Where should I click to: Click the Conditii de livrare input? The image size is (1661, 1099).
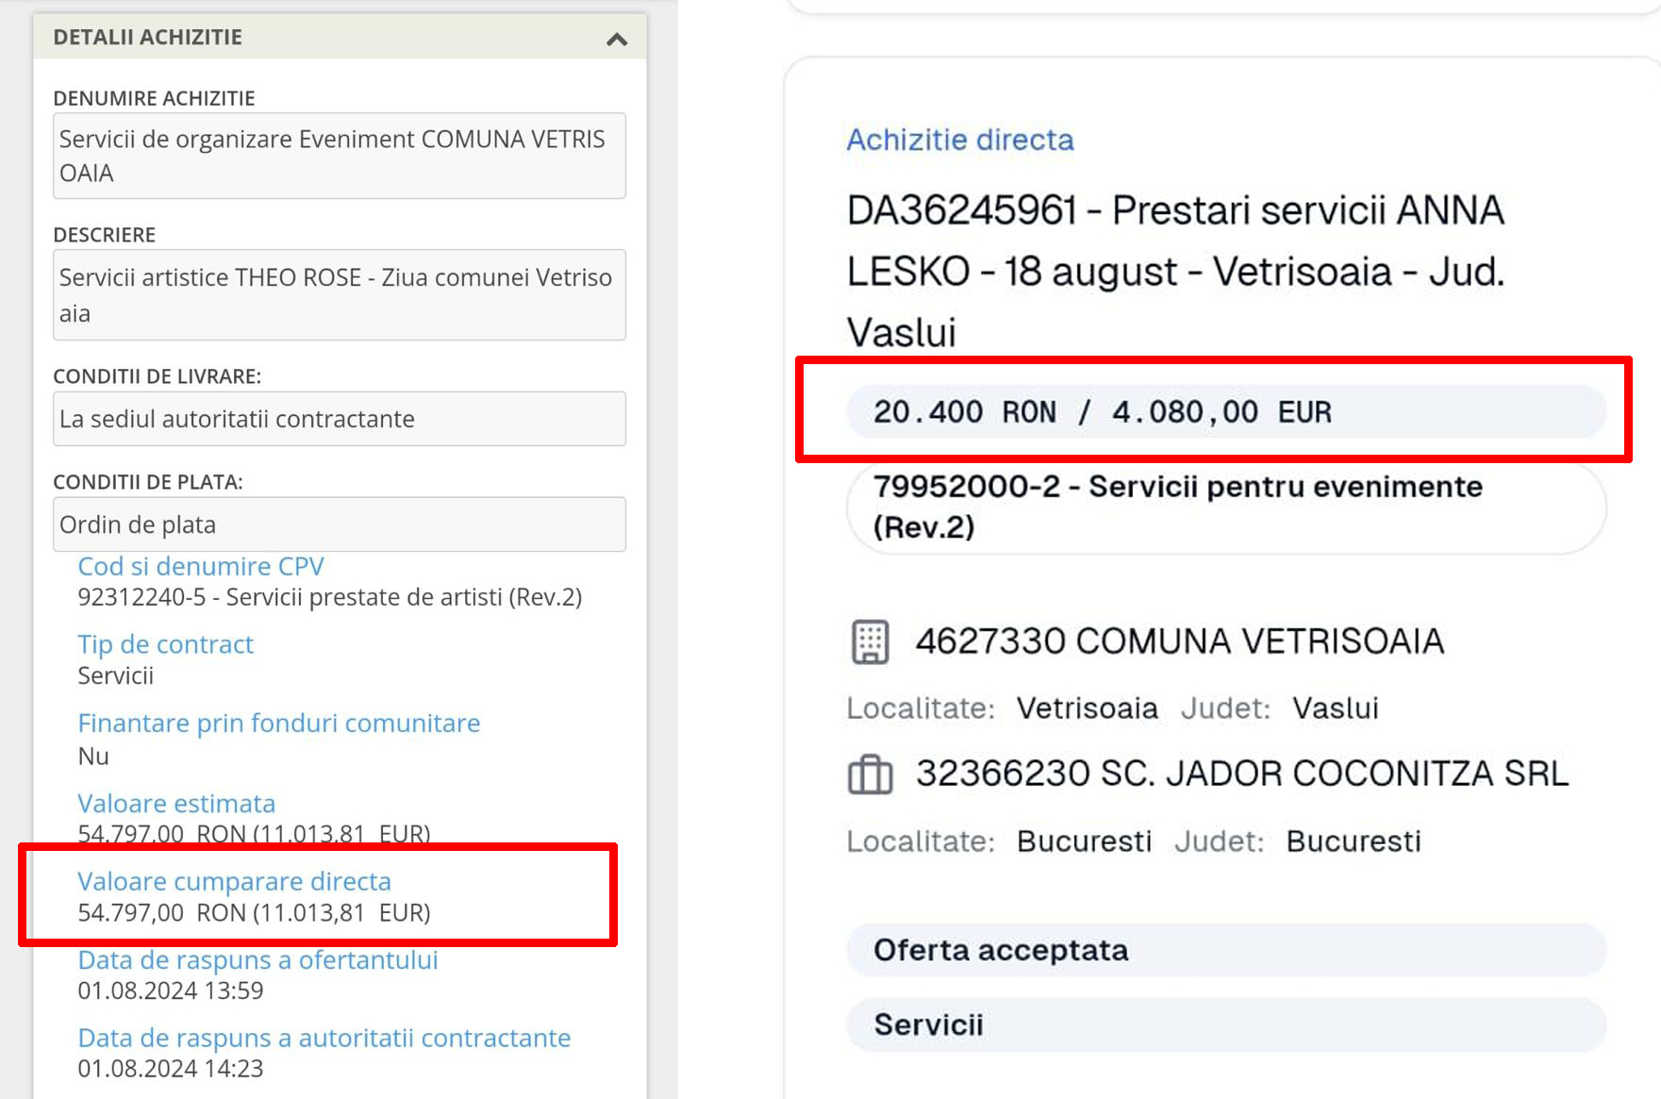340,419
